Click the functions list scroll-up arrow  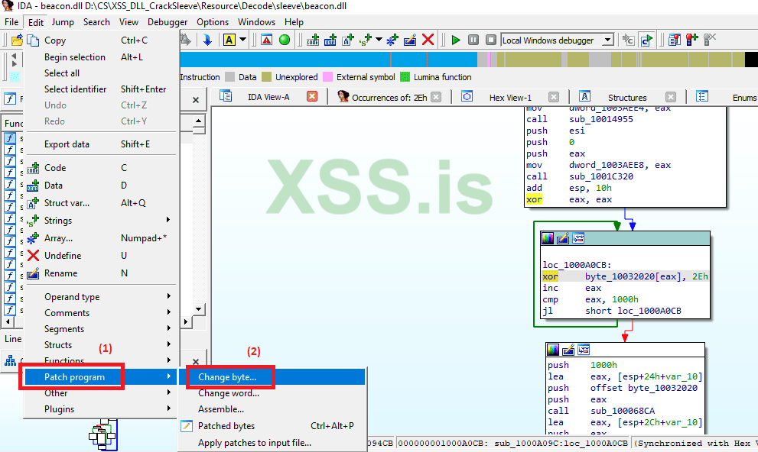[x=199, y=121]
